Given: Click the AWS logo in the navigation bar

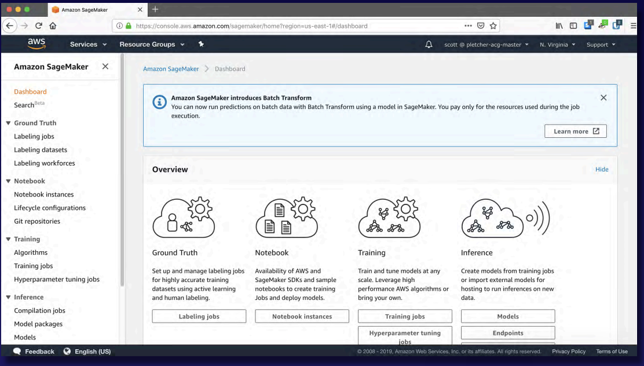Looking at the screenshot, I should 36,43.
